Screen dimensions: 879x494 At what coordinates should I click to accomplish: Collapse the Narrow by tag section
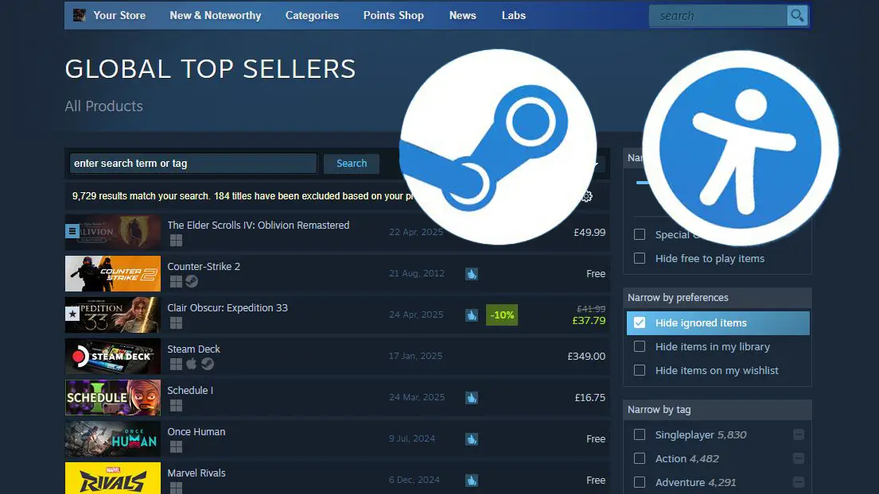[717, 410]
